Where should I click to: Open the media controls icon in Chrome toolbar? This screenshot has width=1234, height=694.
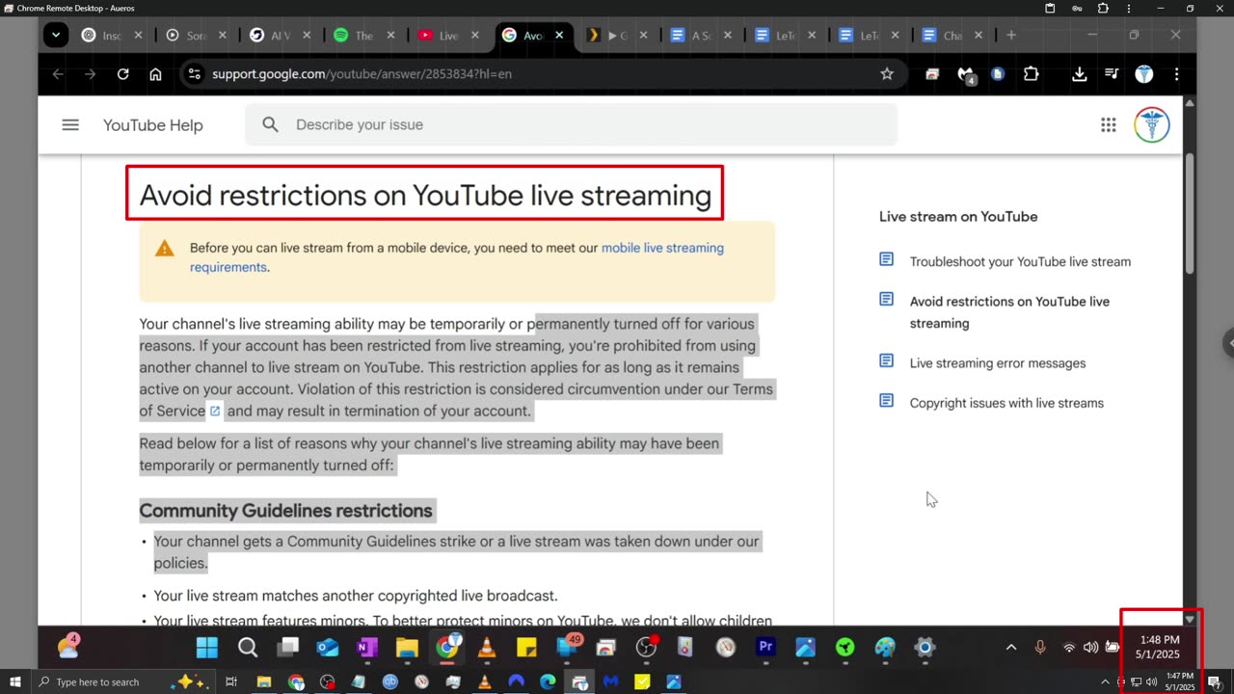click(x=1112, y=74)
